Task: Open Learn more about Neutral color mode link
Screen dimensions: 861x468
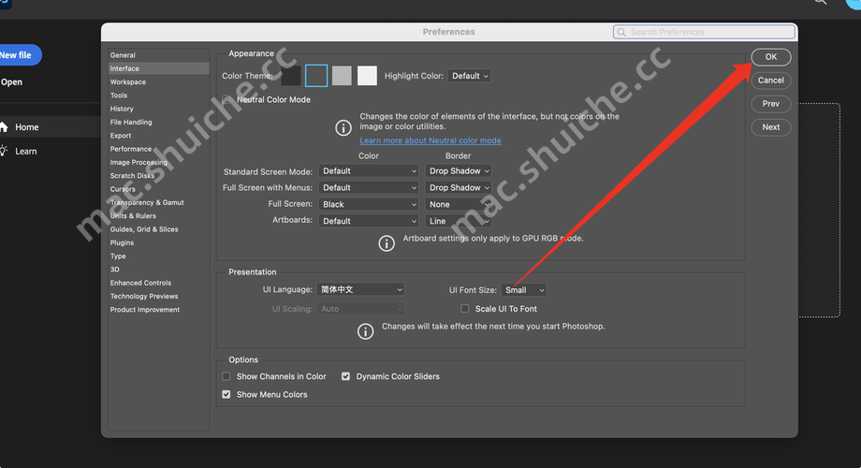Action: [x=430, y=140]
